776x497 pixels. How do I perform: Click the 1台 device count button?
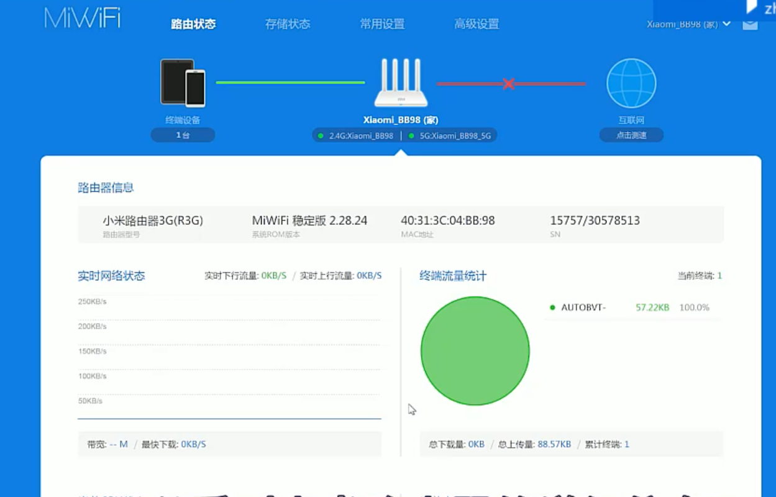pos(183,135)
